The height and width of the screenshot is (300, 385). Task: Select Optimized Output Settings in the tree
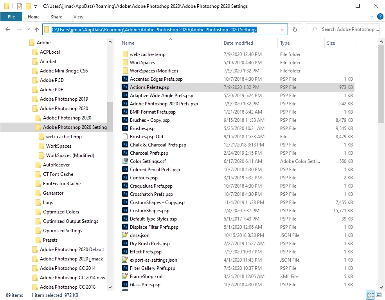click(70, 221)
